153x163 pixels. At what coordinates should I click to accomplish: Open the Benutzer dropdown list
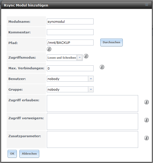[91, 79]
